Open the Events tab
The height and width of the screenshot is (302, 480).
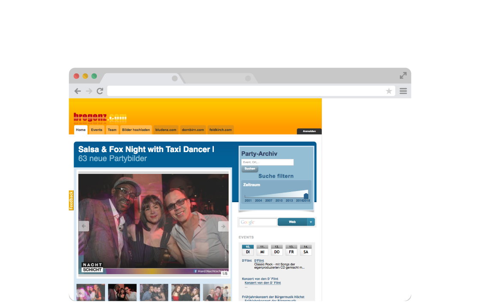point(96,130)
